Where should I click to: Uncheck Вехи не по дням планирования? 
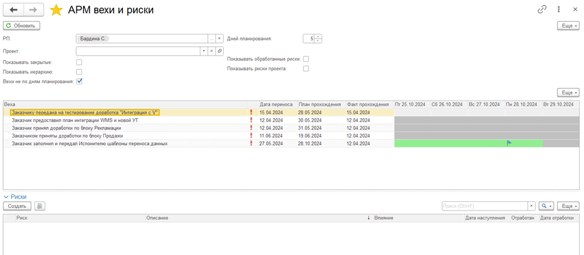pos(79,81)
